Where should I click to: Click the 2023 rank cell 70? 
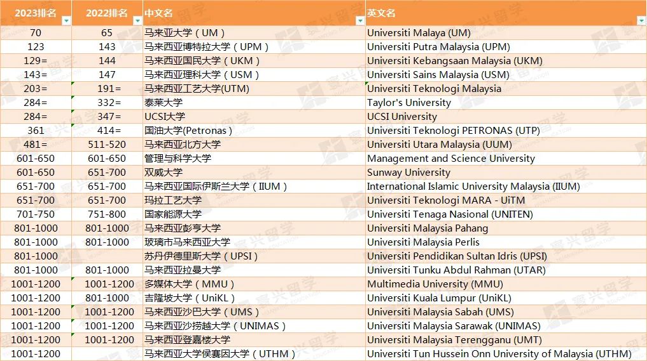36,33
